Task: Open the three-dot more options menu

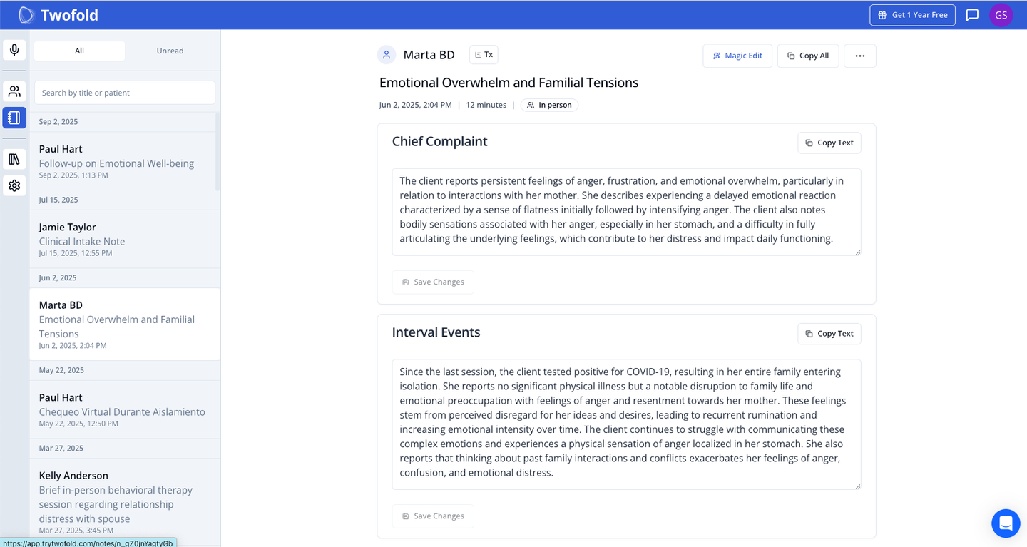Action: [860, 56]
